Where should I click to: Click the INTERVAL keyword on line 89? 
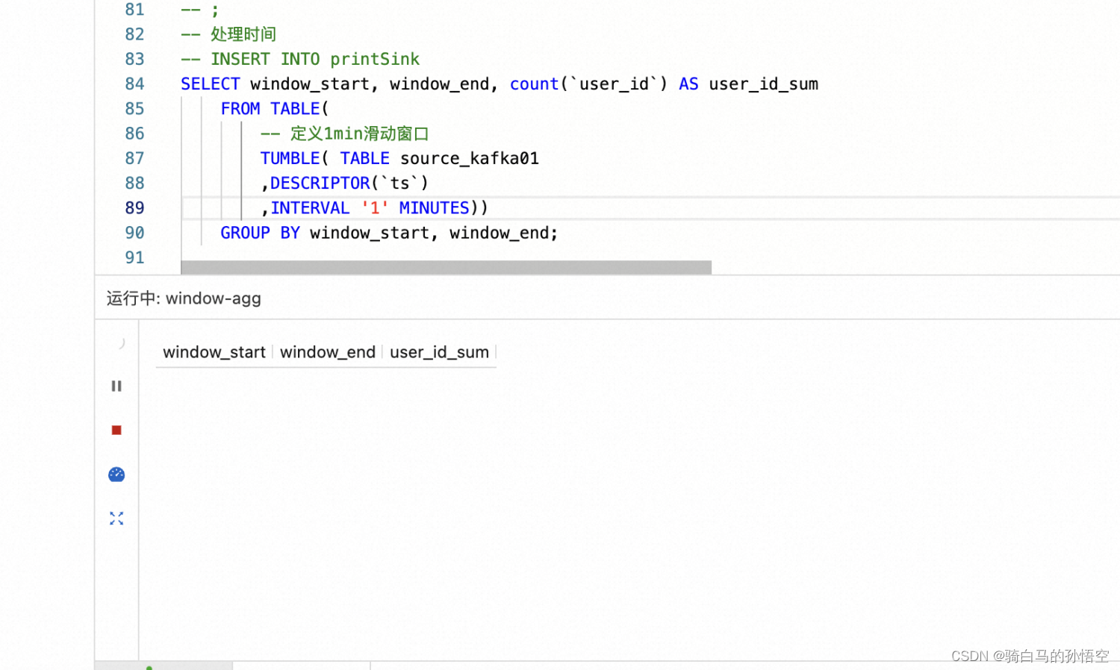click(x=310, y=208)
